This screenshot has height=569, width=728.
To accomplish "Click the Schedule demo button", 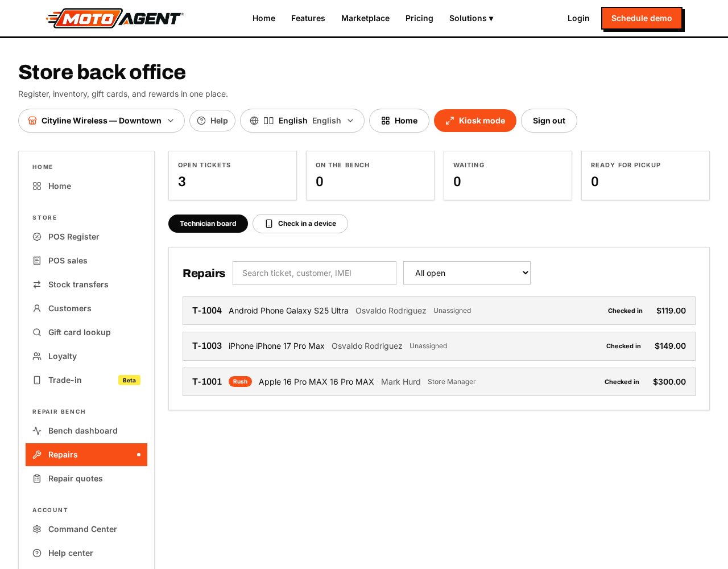I will click(642, 18).
